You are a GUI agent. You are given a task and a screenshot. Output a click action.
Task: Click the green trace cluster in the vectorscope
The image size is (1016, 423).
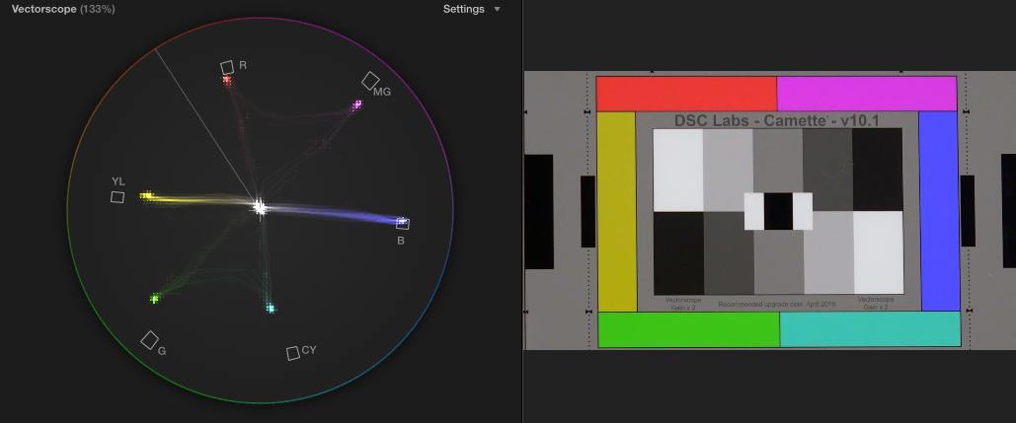point(154,298)
